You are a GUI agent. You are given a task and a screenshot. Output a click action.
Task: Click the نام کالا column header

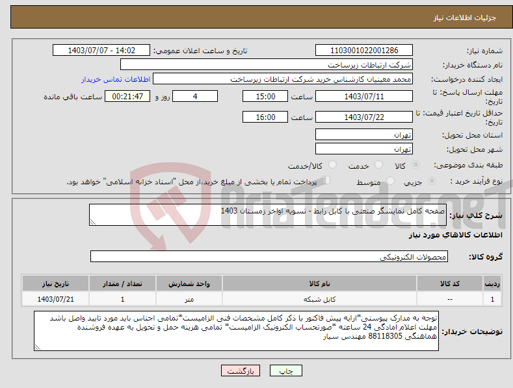tap(319, 284)
